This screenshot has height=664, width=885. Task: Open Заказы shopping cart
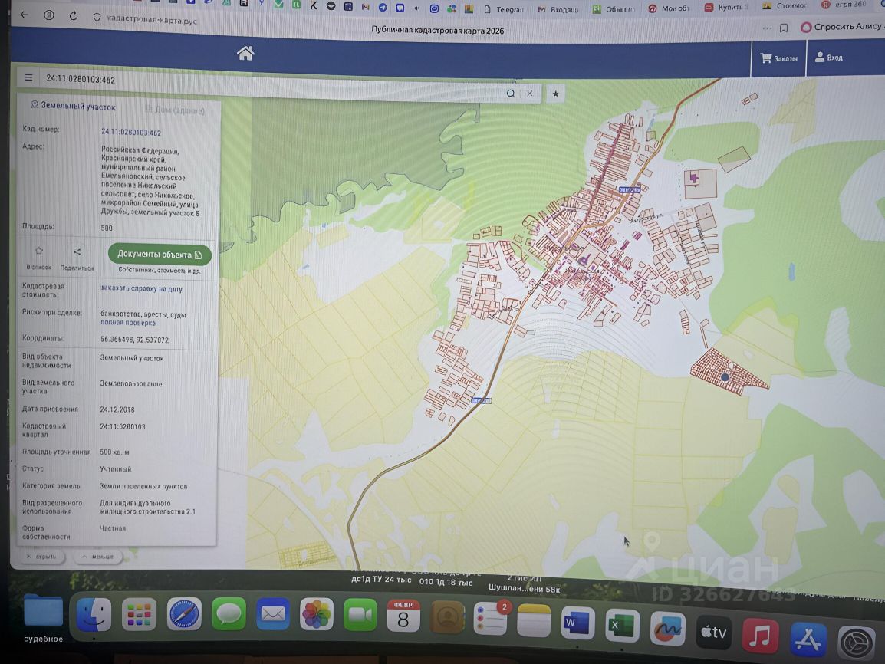778,58
